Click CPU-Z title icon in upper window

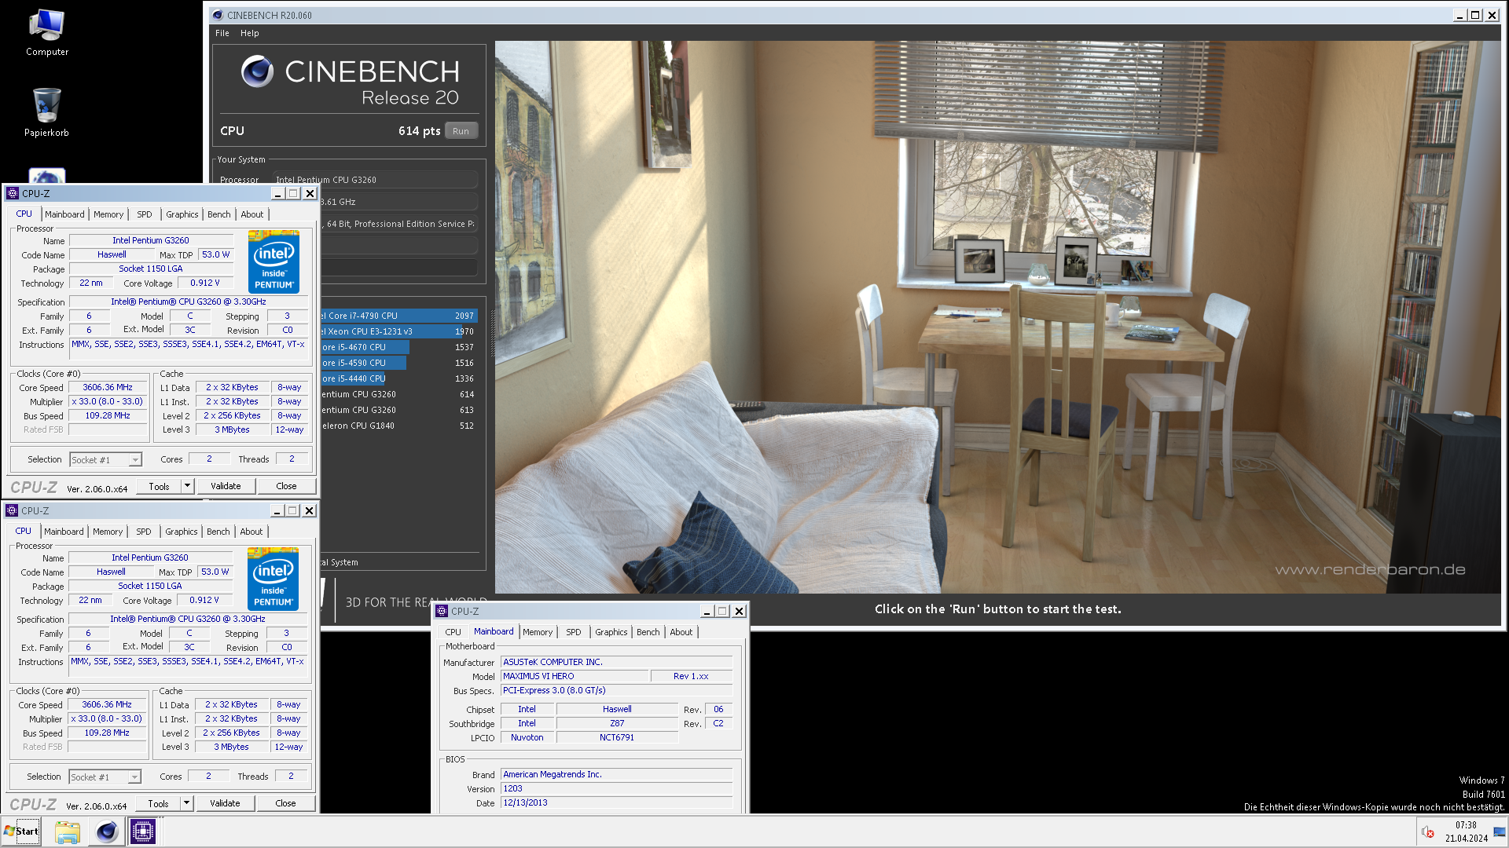coord(13,193)
